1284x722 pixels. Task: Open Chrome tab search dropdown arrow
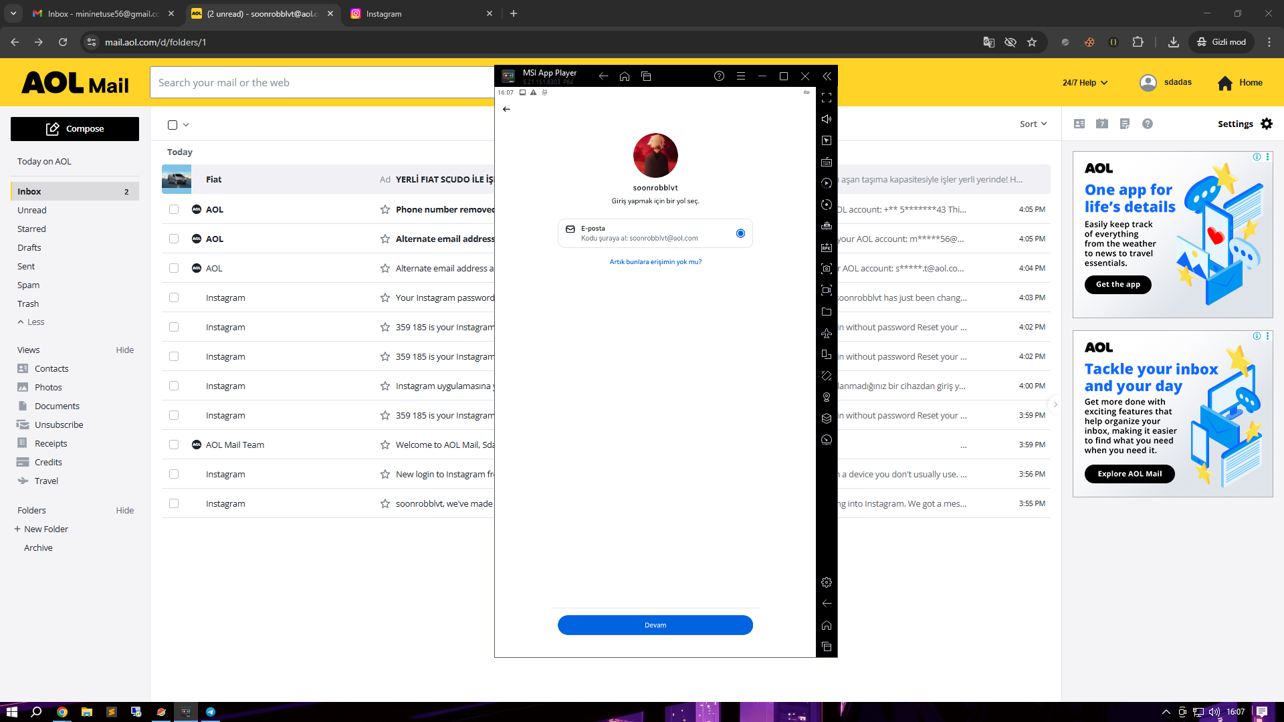[13, 13]
